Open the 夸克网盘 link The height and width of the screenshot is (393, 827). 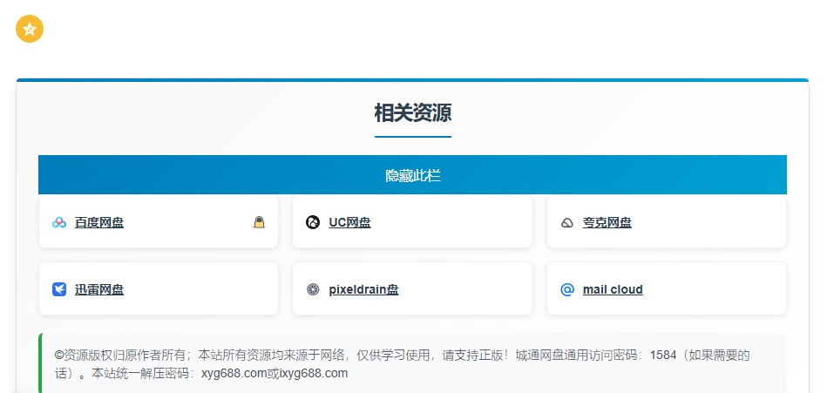[607, 222]
